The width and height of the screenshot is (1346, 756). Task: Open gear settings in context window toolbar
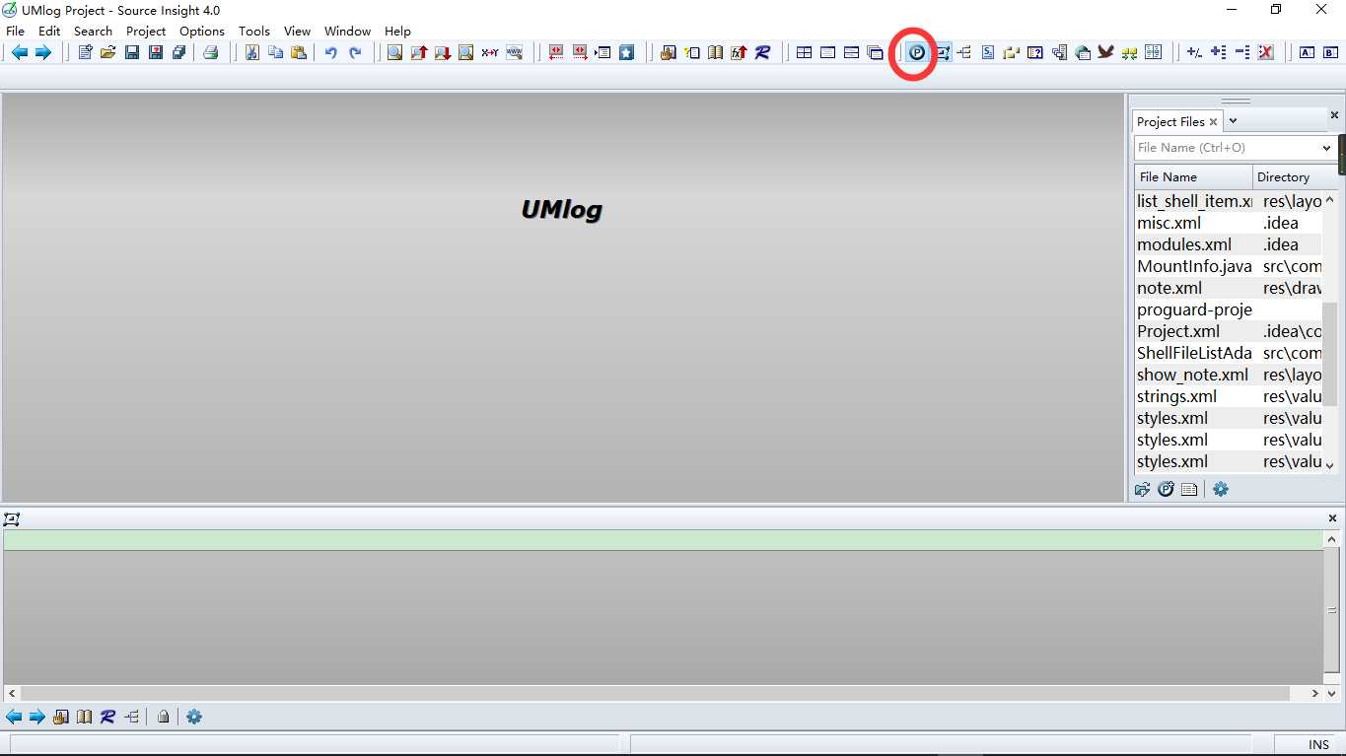pyautogui.click(x=194, y=717)
